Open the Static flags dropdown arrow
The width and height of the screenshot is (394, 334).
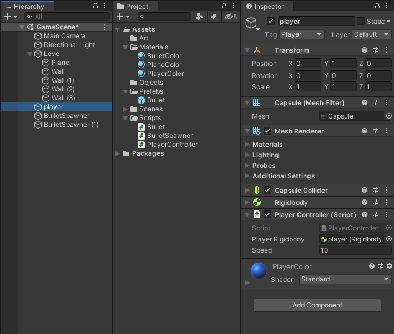388,21
